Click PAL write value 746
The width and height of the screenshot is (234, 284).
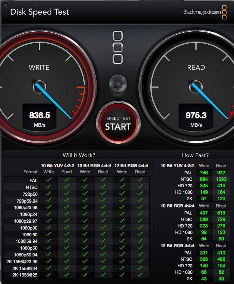[204, 173]
